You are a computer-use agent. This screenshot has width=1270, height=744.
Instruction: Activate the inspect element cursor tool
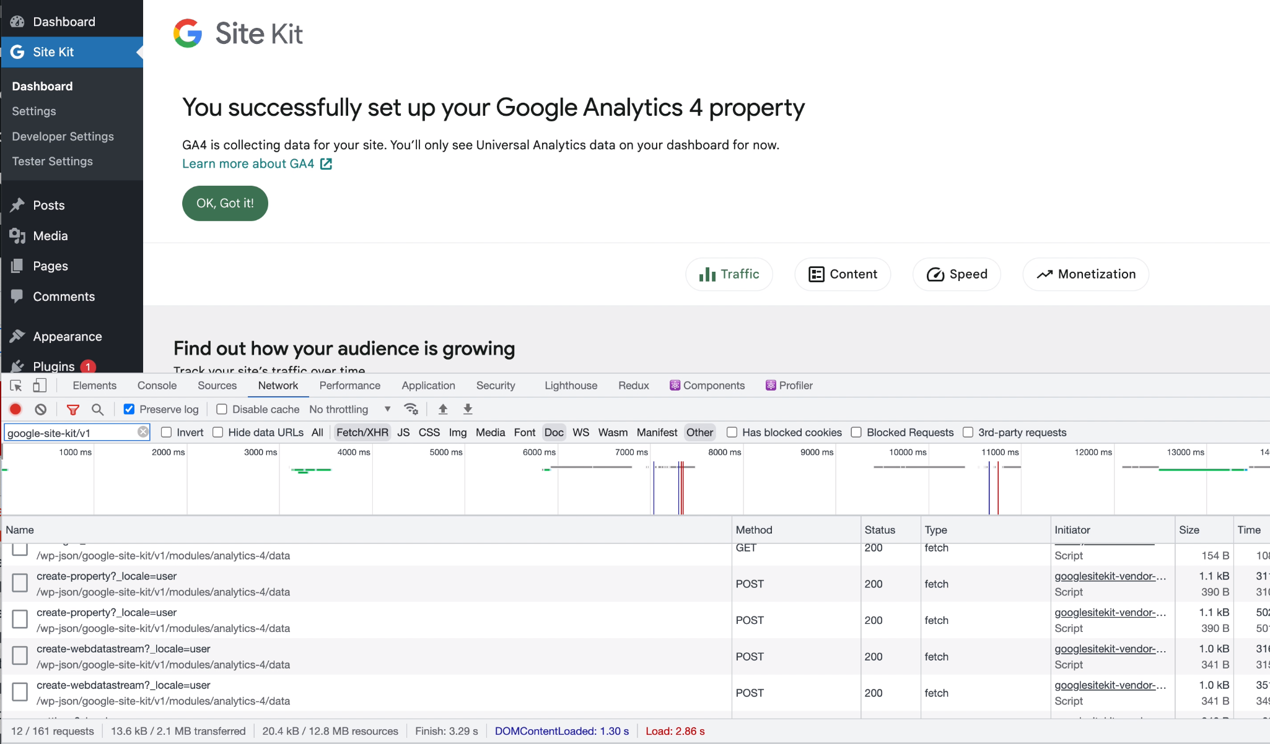point(15,385)
